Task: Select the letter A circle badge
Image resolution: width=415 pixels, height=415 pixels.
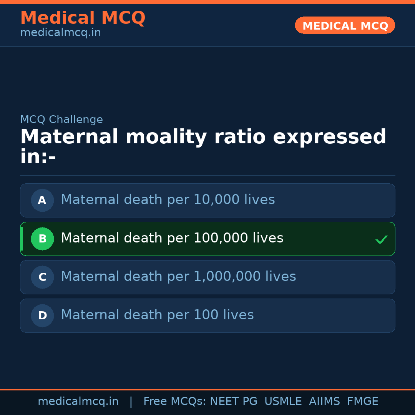Action: (x=42, y=200)
